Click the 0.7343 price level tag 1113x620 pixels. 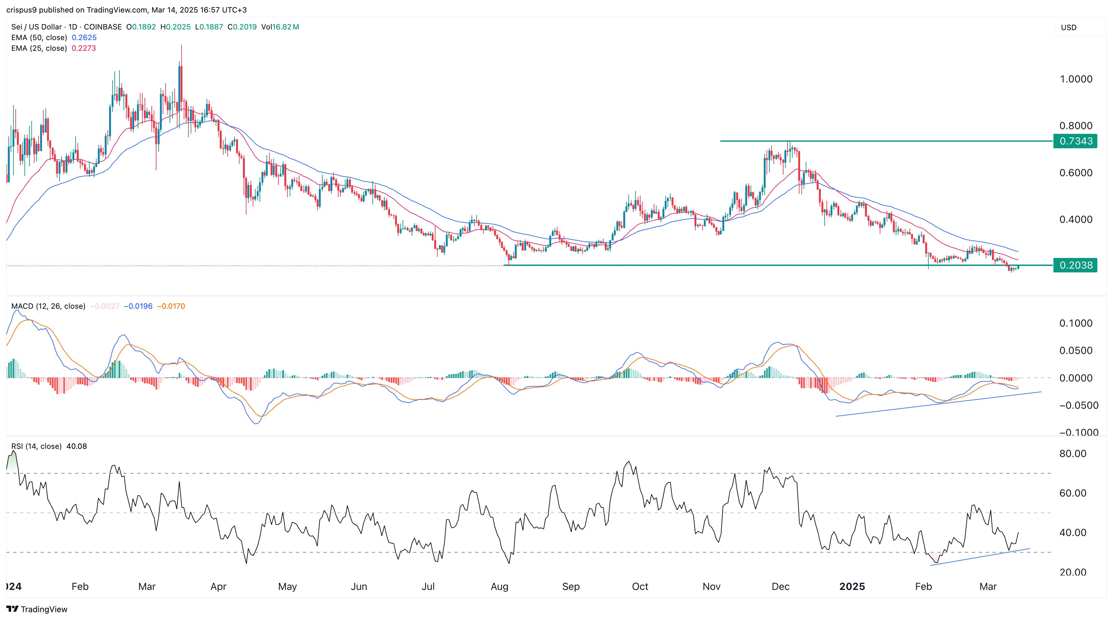pos(1075,141)
